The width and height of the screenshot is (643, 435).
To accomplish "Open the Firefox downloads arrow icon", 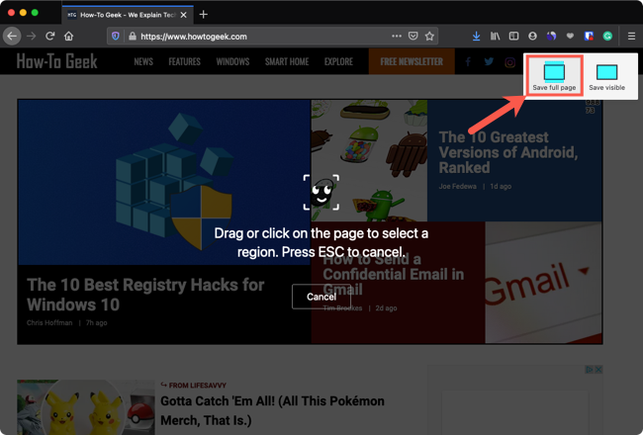I will click(476, 37).
